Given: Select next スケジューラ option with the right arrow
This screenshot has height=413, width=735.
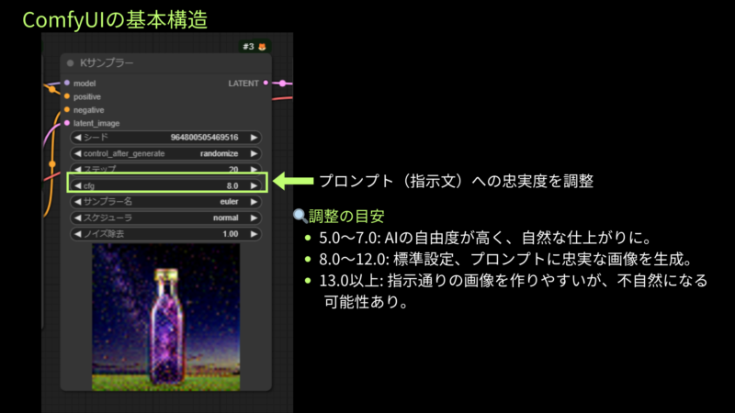Looking at the screenshot, I should [254, 218].
